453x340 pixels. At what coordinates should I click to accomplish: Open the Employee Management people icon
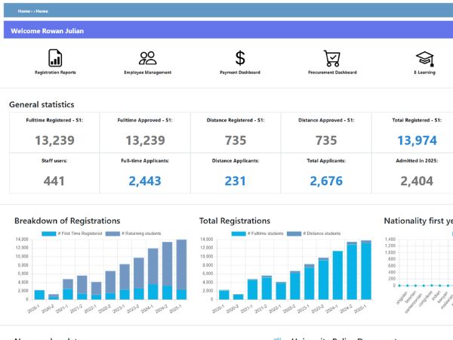(148, 58)
